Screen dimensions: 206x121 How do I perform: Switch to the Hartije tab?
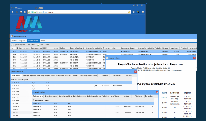point(15,41)
